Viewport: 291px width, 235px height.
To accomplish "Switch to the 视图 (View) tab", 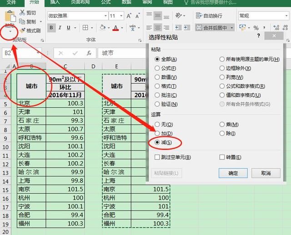I will [168, 2].
